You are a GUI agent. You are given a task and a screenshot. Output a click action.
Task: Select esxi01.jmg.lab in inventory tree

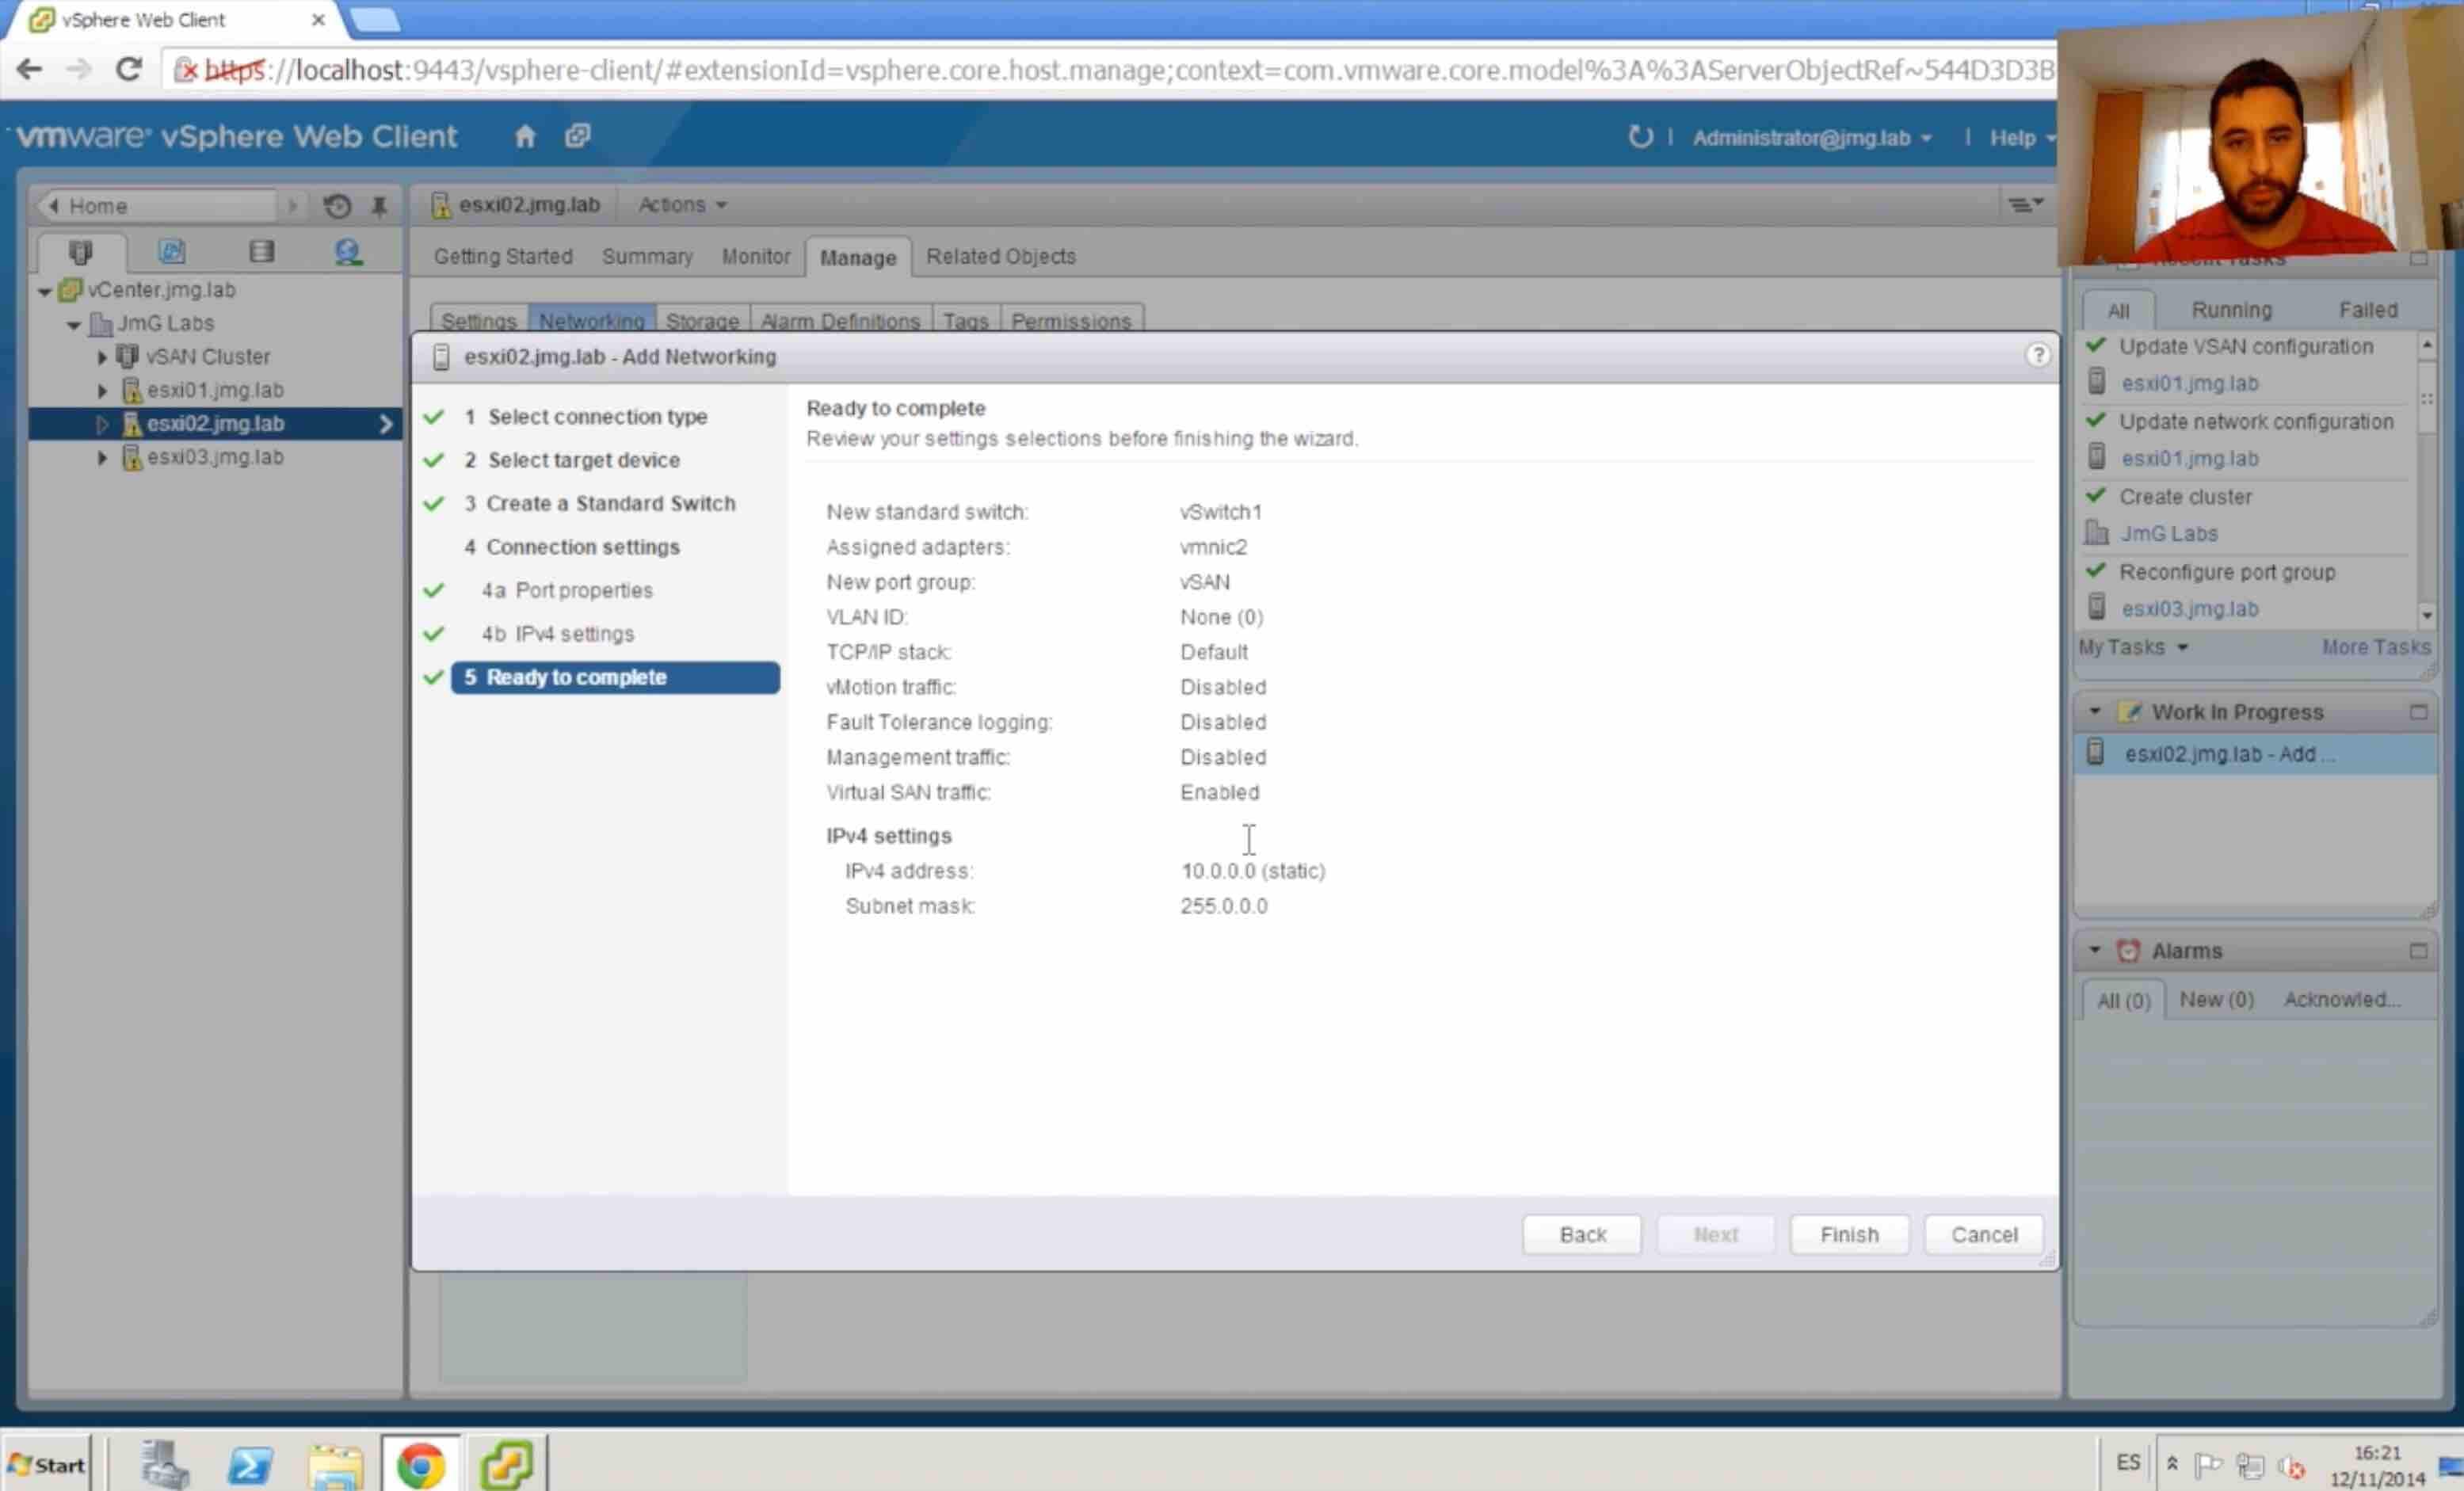point(215,390)
